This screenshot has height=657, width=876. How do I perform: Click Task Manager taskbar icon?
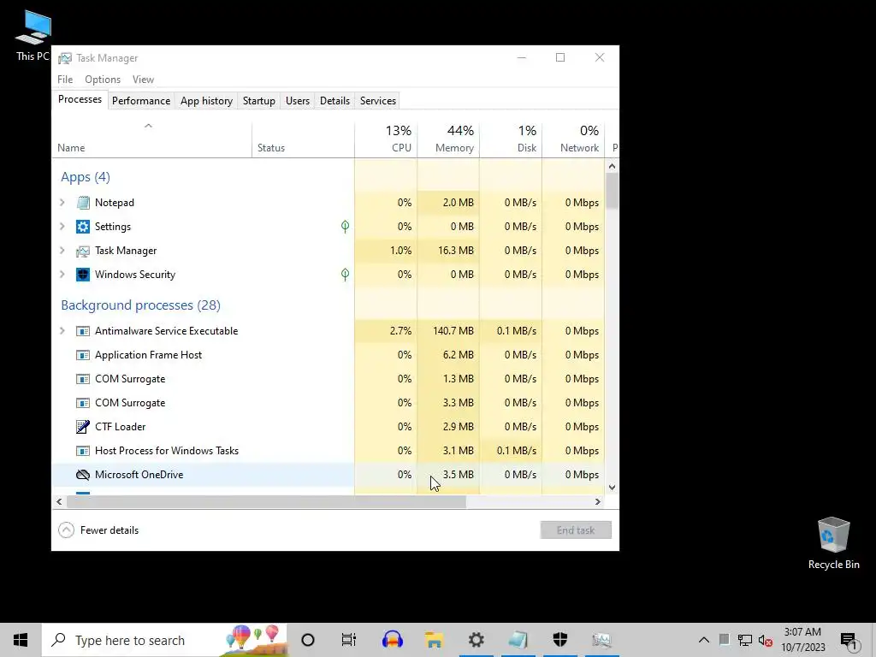[x=601, y=640]
